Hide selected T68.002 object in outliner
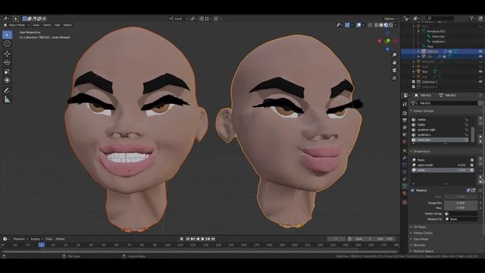 480,52
